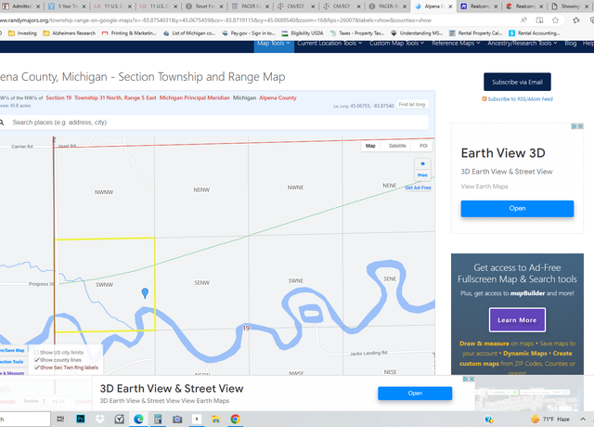Add page to favorites with star icon
Image resolution: width=594 pixels, height=427 pixels.
[x=555, y=20]
